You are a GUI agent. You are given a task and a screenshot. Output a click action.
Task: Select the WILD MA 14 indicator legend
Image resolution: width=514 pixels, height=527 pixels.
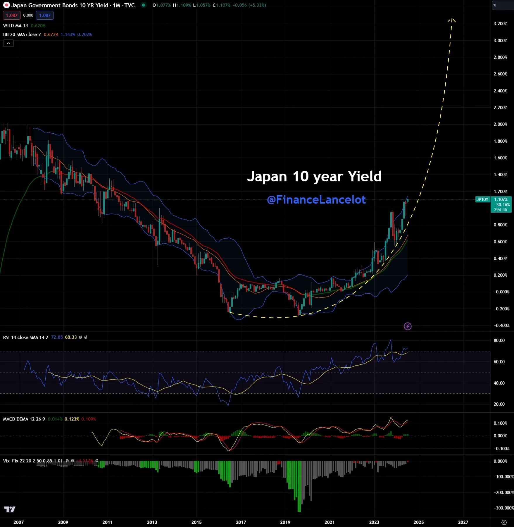[x=15, y=26]
